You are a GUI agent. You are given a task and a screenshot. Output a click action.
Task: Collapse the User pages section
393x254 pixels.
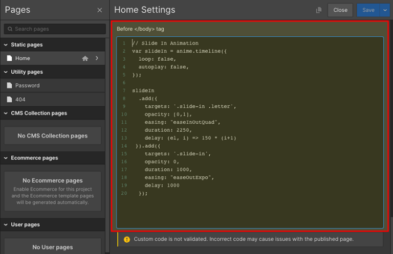(6, 225)
